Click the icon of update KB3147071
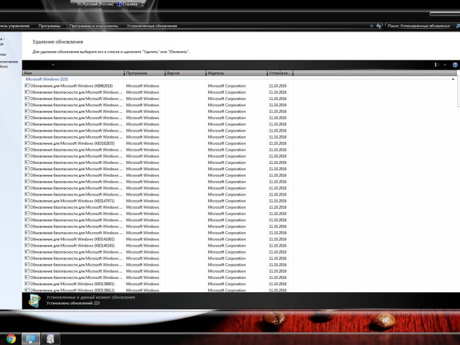The width and height of the screenshot is (460, 345). click(27, 201)
